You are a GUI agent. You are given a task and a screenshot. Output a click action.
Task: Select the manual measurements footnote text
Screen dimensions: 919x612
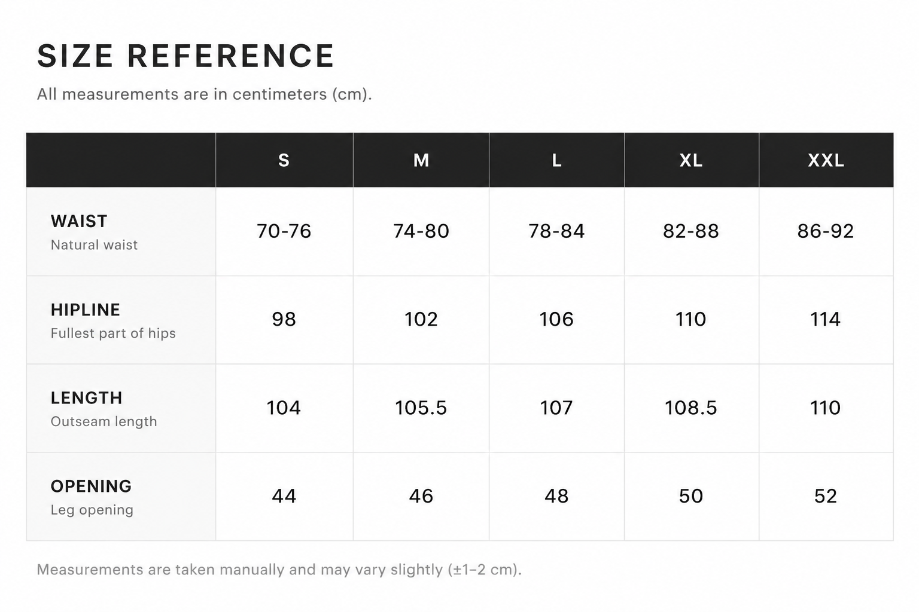(x=279, y=570)
